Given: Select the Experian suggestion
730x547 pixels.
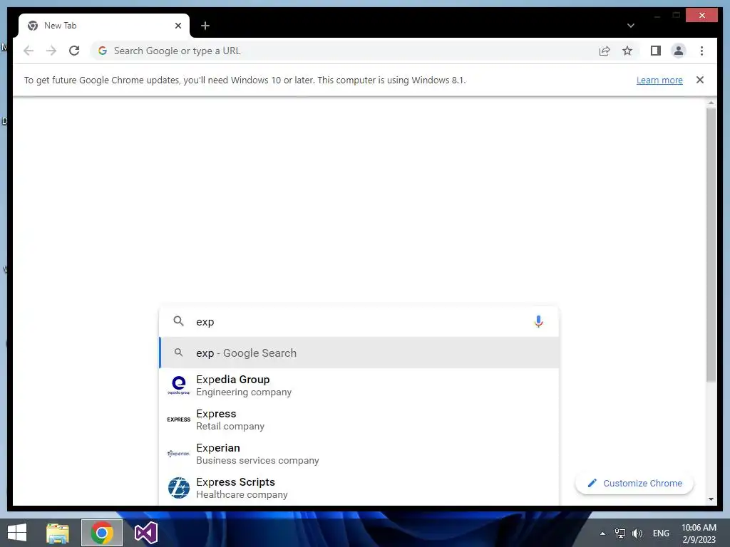Looking at the screenshot, I should [359, 454].
